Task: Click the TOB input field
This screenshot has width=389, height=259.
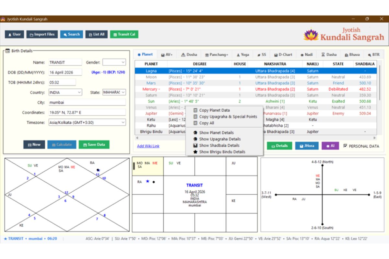Action: (62, 82)
